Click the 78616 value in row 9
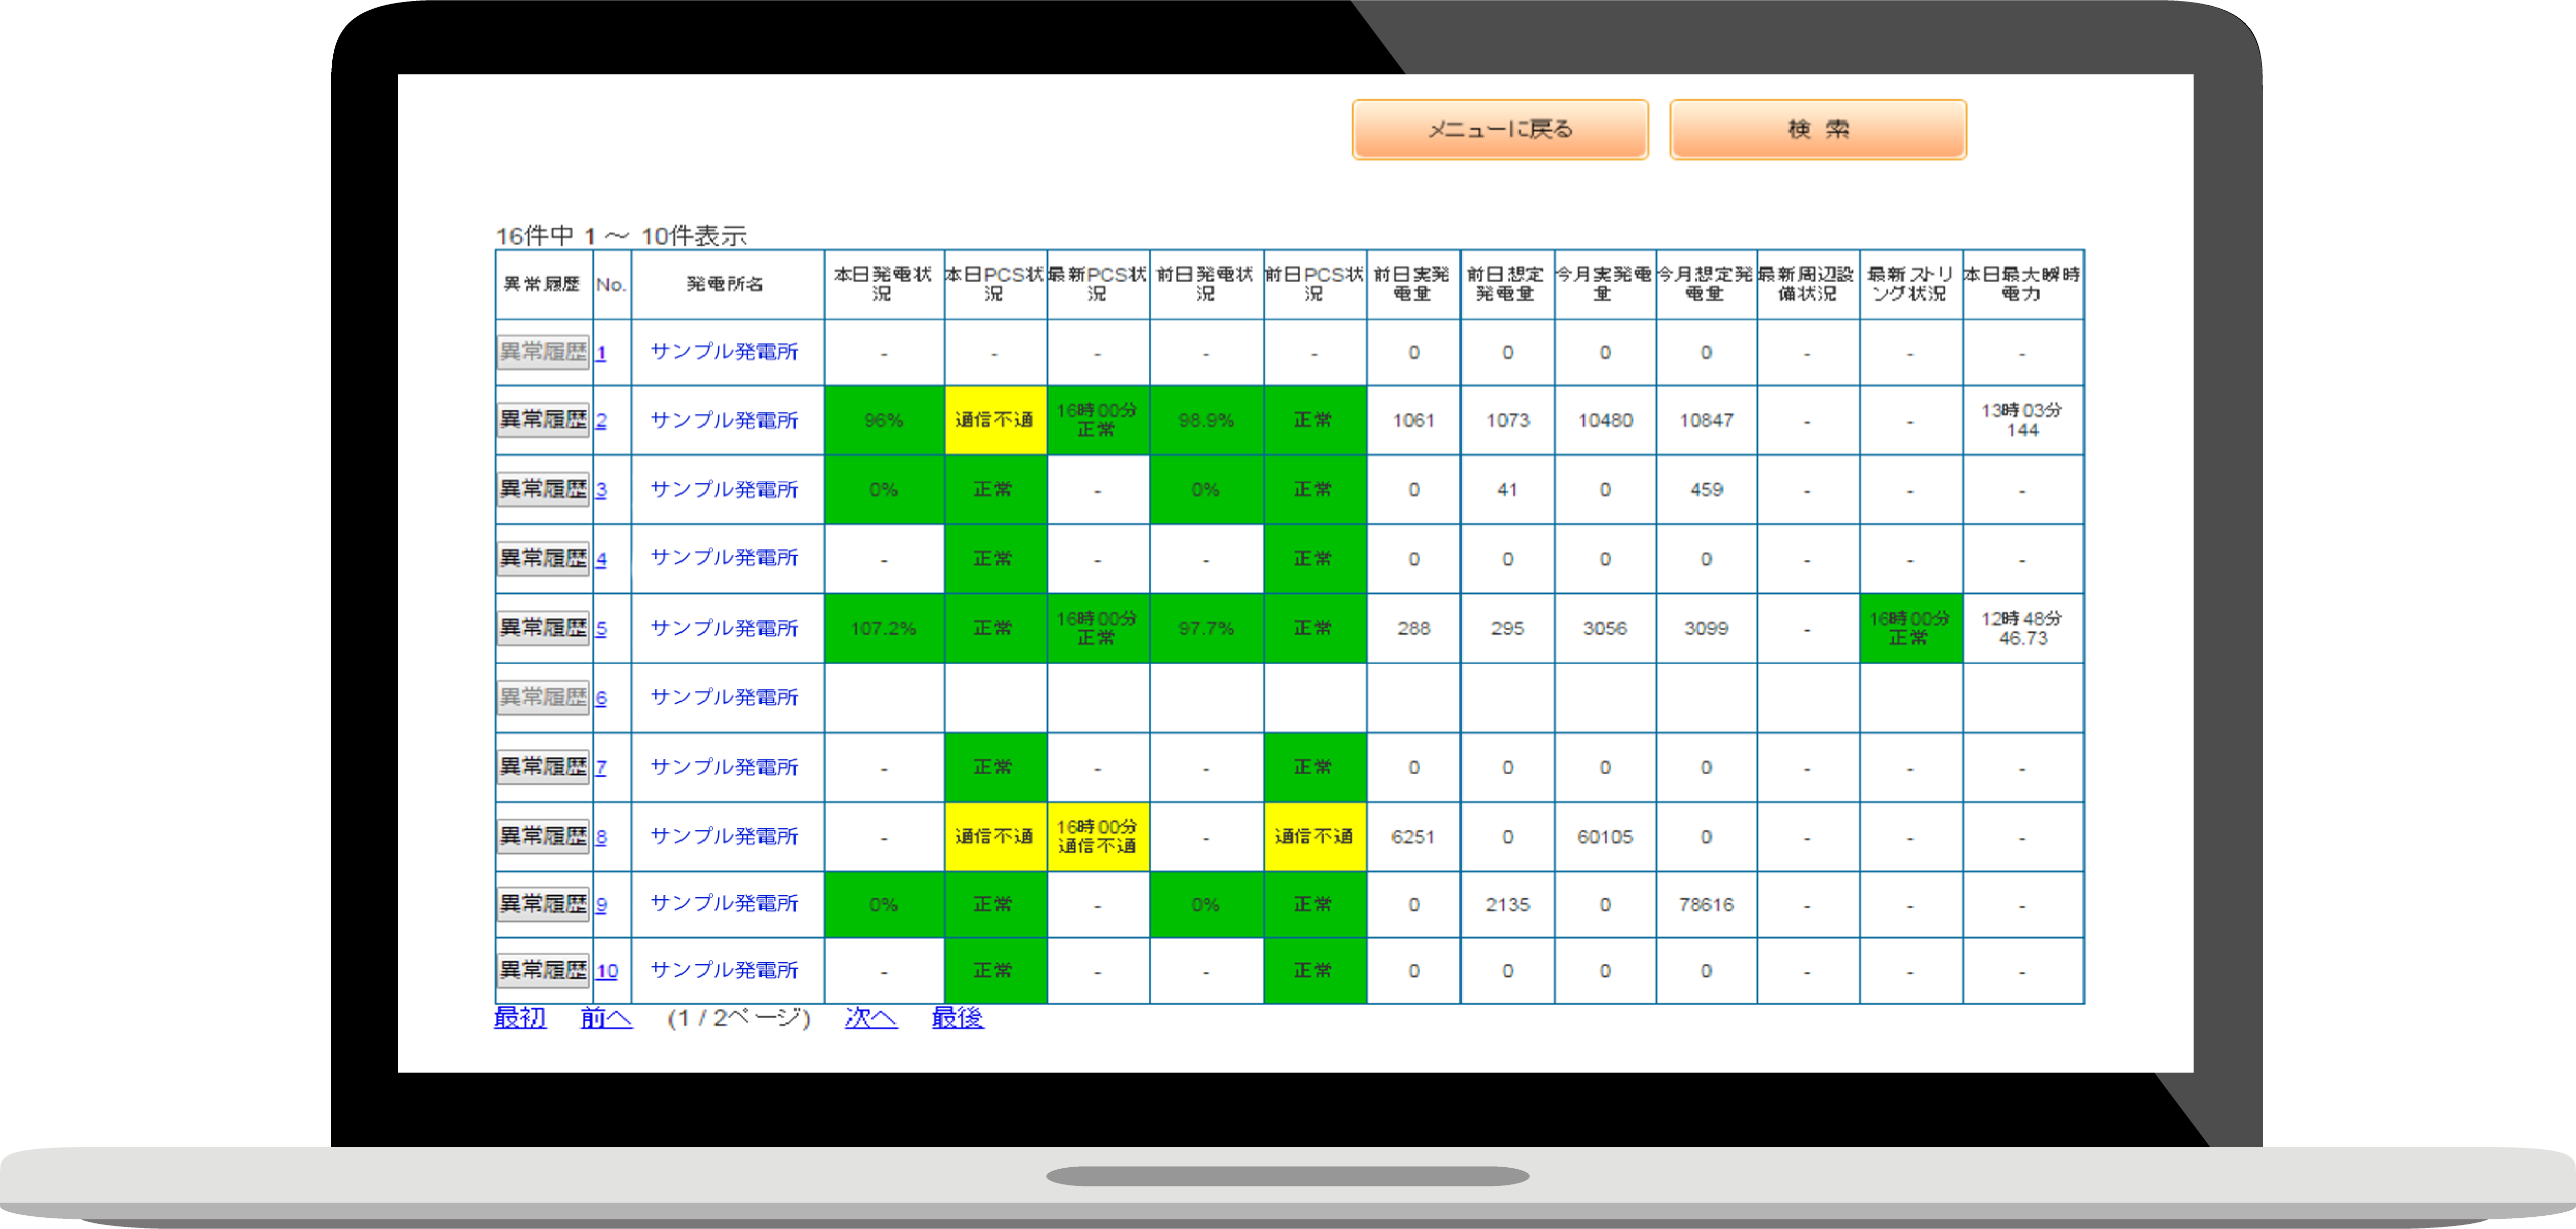Screen dimensions: 2576x1229 1706,905
